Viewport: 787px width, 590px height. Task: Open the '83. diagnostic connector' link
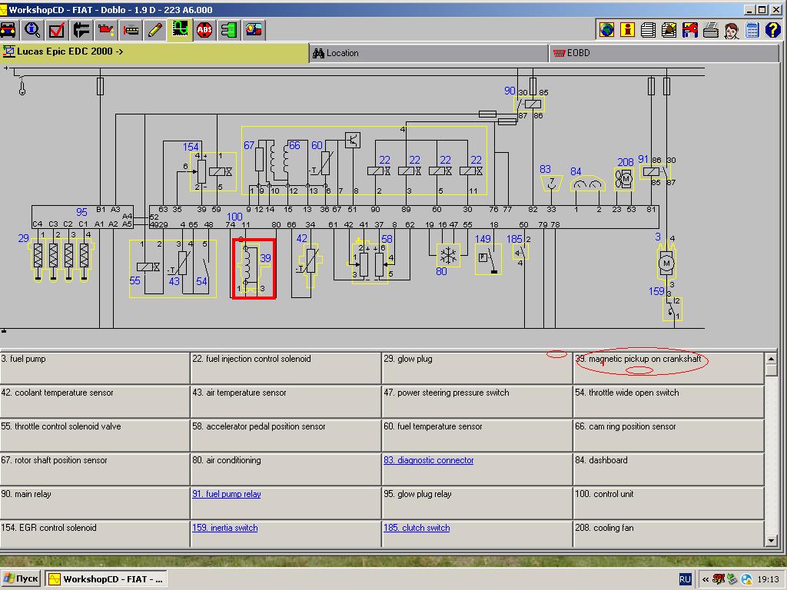click(x=429, y=460)
